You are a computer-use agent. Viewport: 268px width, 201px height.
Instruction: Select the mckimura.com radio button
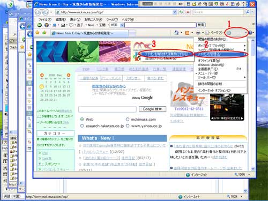tap(128, 119)
